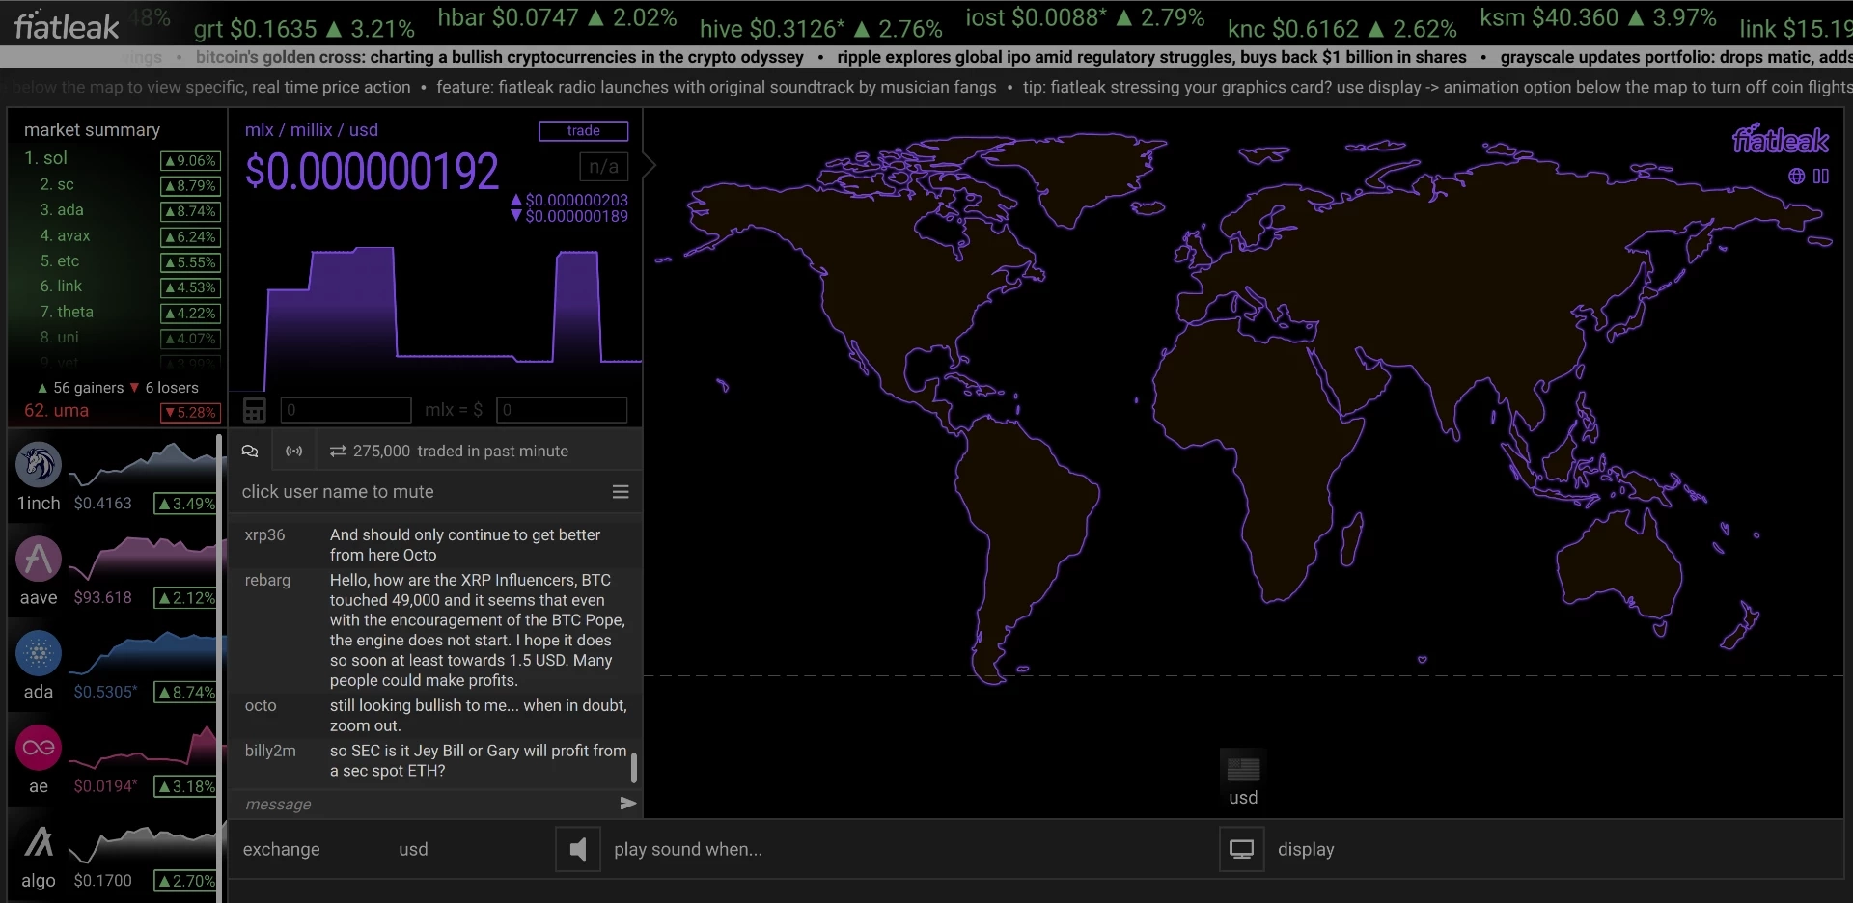Screen dimensions: 1853x903
Task: Click the 1inch 3.49% change badge
Action: coord(185,504)
